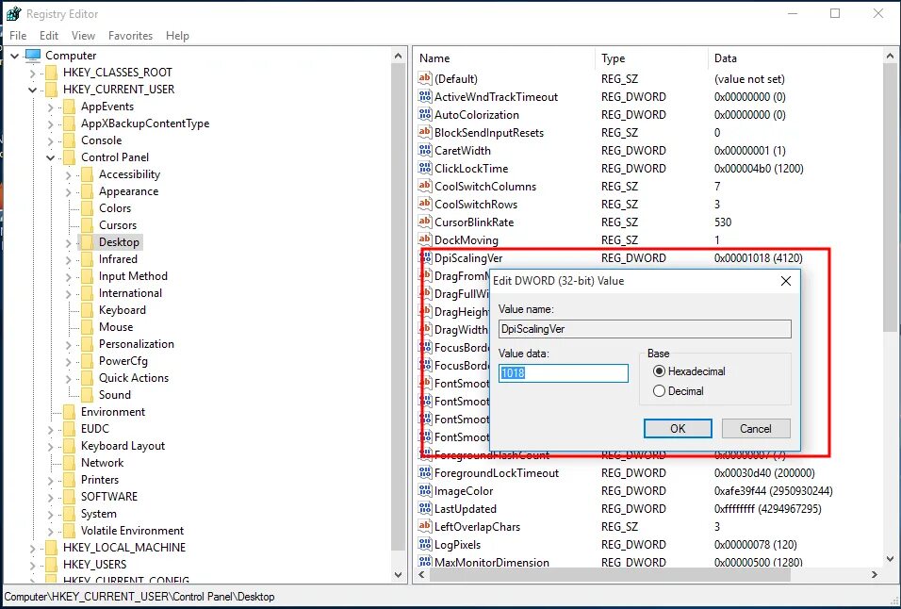Collapse the HKEY_CURRENT_USER key

(x=33, y=90)
